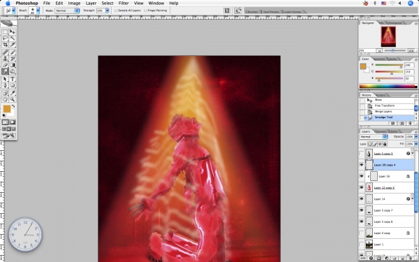Select the Shape tool
This screenshot has width=419, height=262.
pyautogui.click(x=13, y=85)
